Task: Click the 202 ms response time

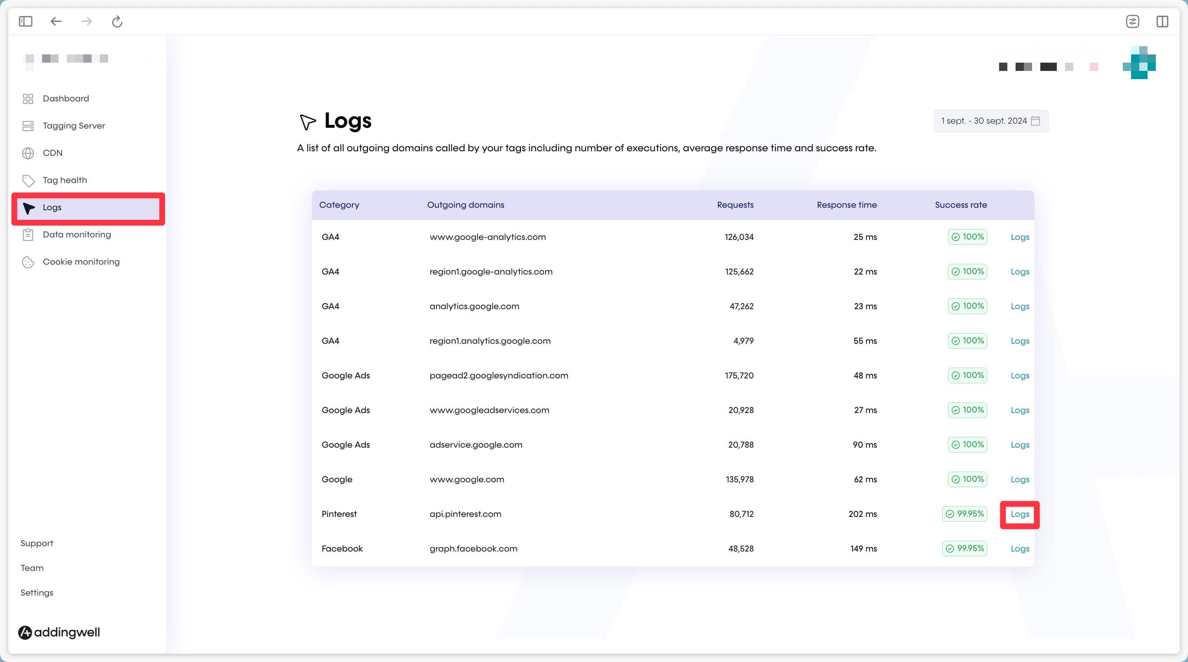Action: tap(863, 514)
